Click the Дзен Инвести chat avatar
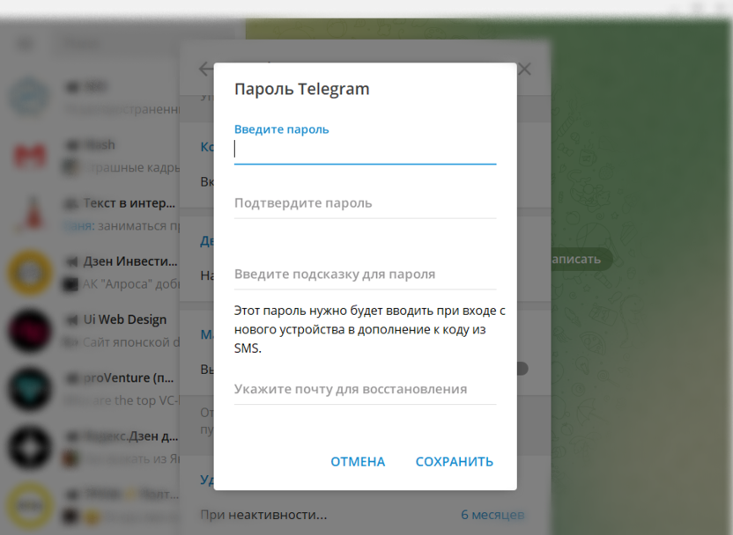The width and height of the screenshot is (733, 535). [x=30, y=272]
